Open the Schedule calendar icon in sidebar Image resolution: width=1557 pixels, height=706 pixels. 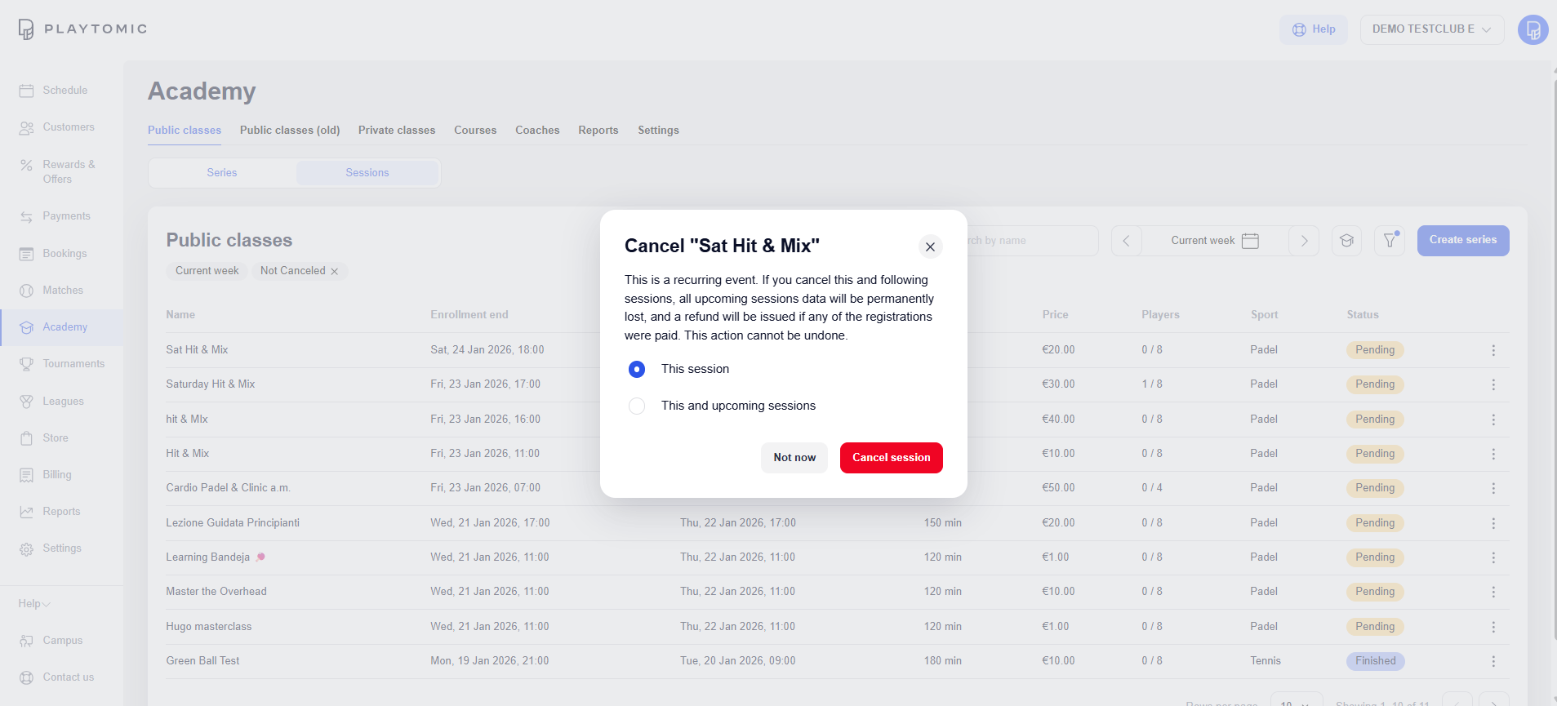coord(26,91)
